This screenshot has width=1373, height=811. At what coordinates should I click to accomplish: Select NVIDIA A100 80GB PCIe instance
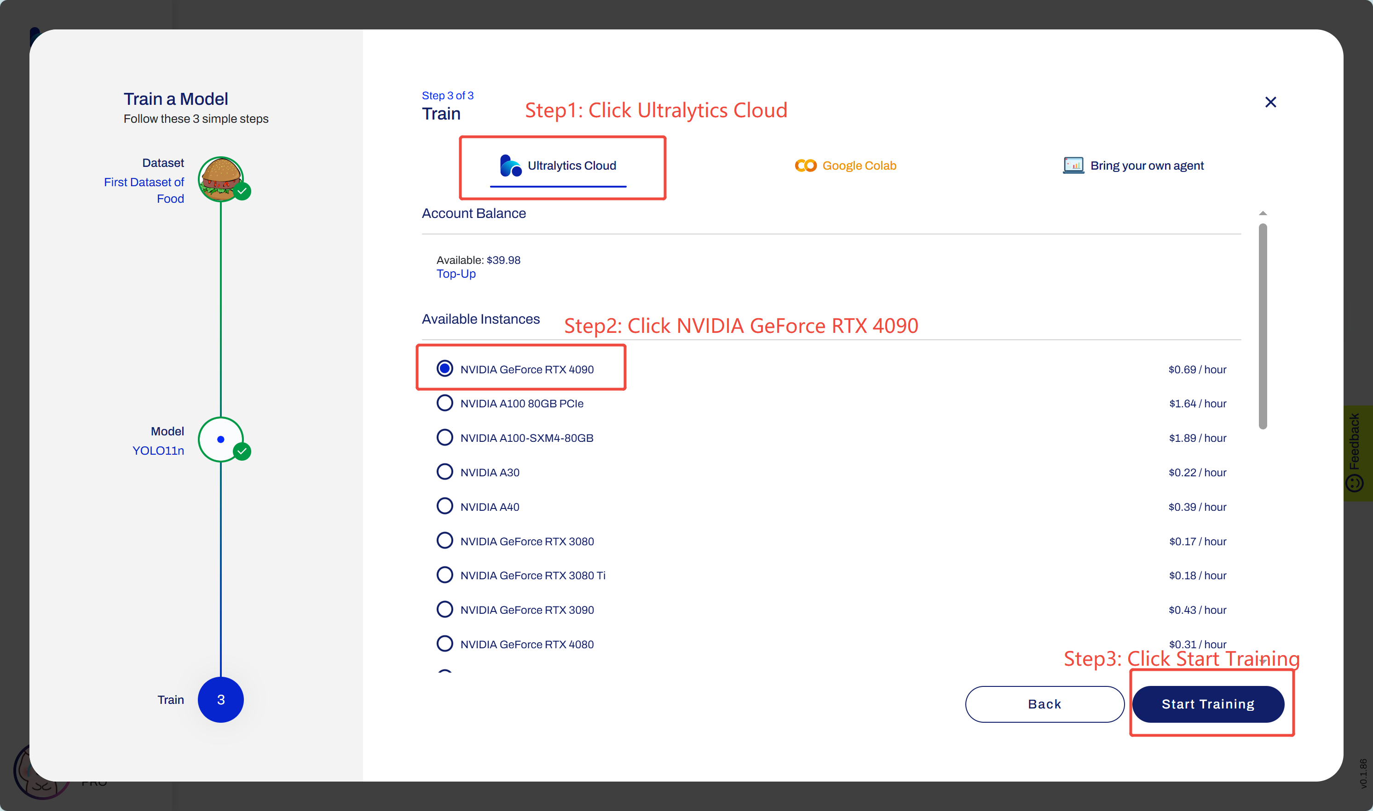(x=444, y=403)
